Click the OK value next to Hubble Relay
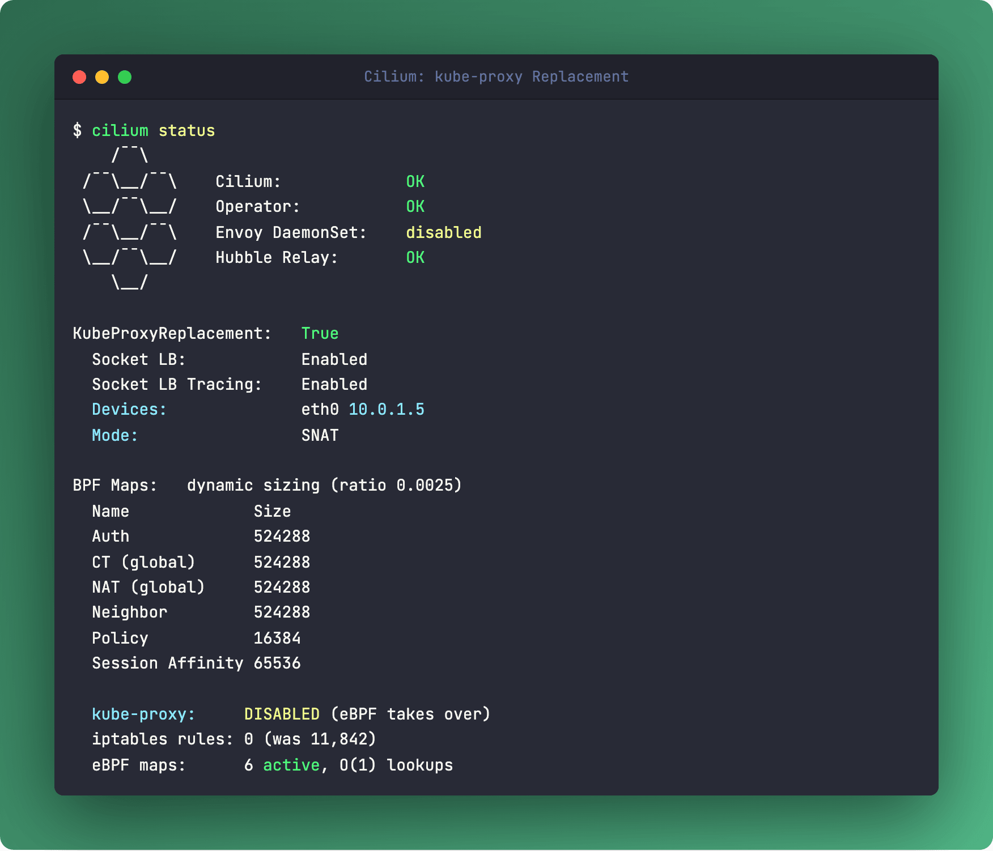Image resolution: width=993 pixels, height=851 pixels. (415, 258)
